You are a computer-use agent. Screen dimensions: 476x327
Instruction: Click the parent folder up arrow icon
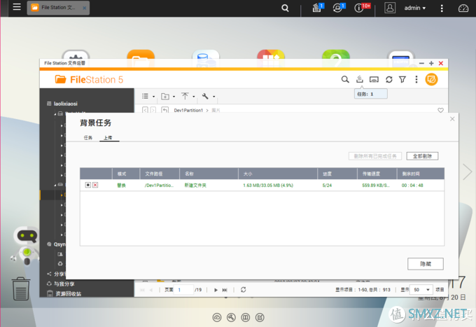[x=164, y=110]
